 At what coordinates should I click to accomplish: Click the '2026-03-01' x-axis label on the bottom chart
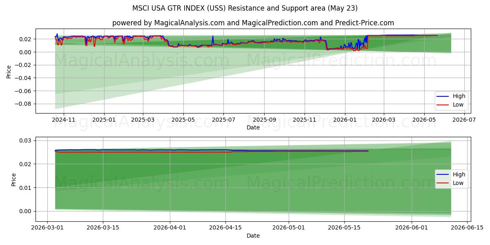[48, 229]
